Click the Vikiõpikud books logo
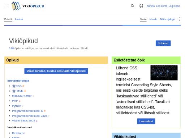The height and width of the screenshot is (138, 185). [16, 6]
